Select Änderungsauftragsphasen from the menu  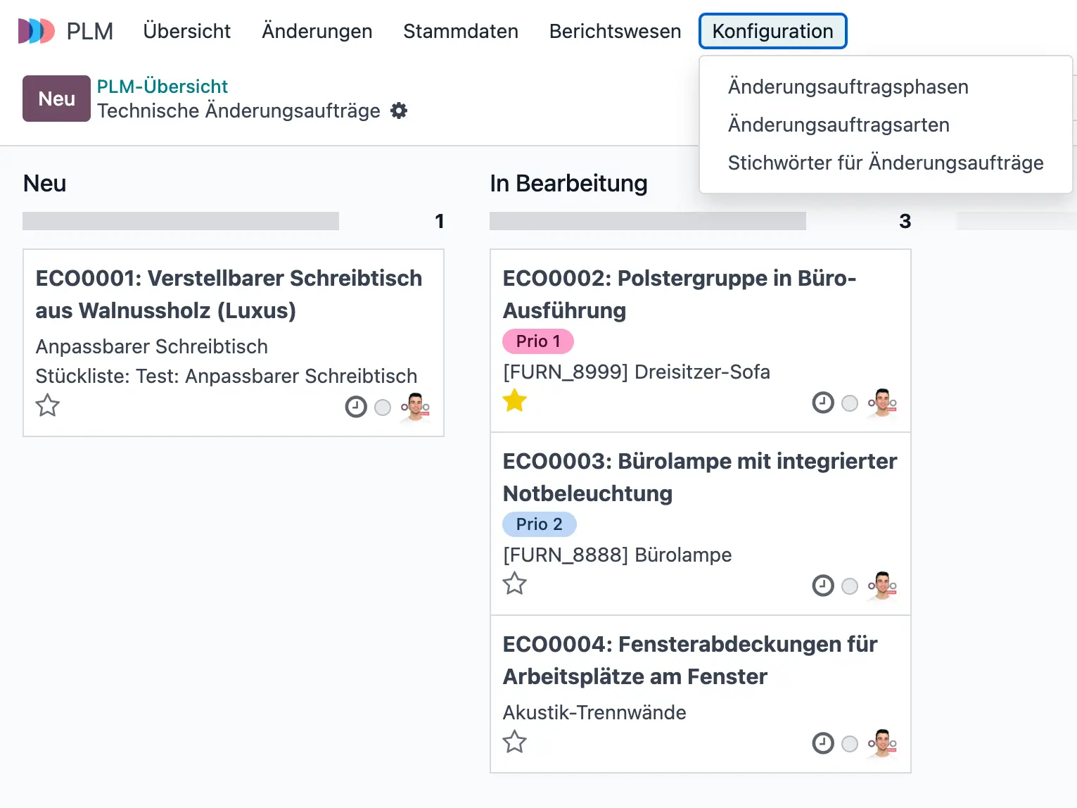(848, 87)
